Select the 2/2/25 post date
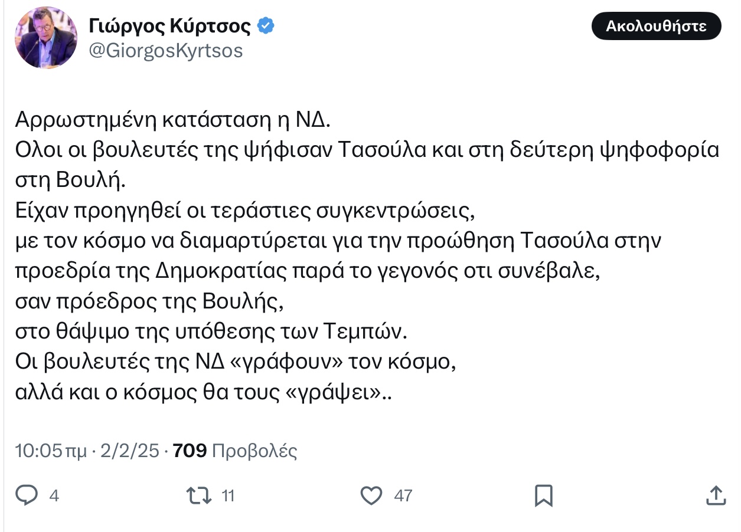The image size is (741, 532). 130,451
